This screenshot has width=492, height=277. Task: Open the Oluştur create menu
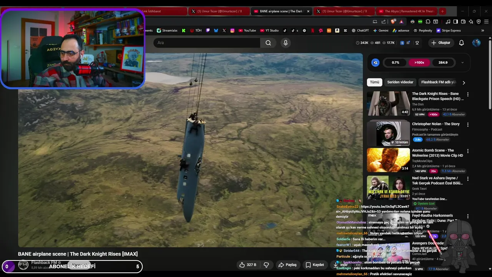click(440, 43)
